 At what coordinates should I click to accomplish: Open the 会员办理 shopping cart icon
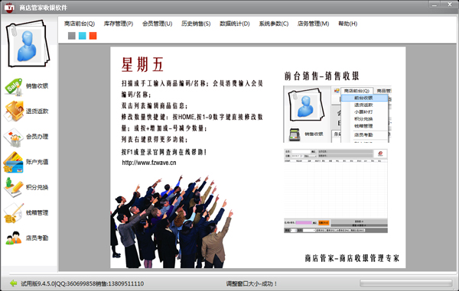pos(14,137)
